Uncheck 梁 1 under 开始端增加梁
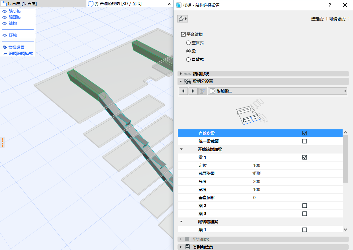The width and height of the screenshot is (353, 250). click(x=304, y=158)
